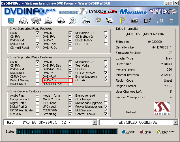Screen dimensions: 180x142
Task: Open the LYNXDV.com sponsor logo
Action: pyautogui.click(x=103, y=12)
